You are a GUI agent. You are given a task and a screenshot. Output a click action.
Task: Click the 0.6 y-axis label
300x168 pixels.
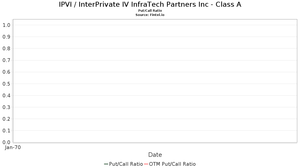[x=6, y=72]
